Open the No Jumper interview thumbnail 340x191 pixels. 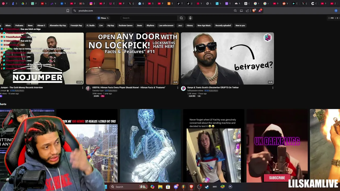42,58
